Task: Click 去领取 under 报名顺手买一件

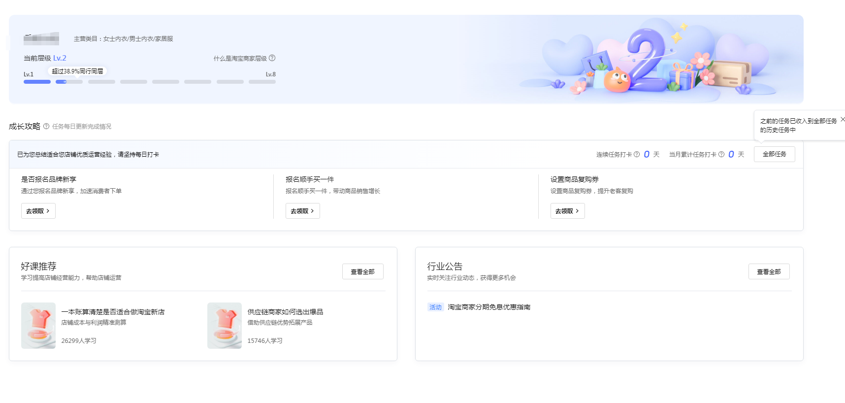Action: [303, 211]
